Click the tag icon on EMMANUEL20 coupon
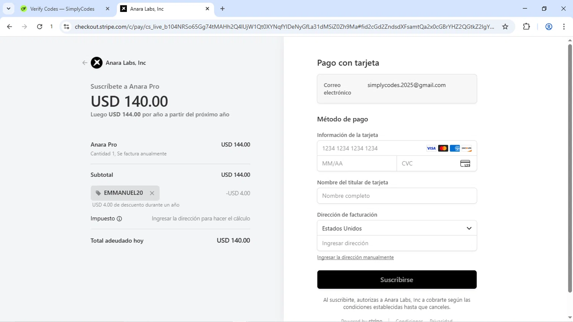The height and width of the screenshot is (322, 573). click(98, 193)
